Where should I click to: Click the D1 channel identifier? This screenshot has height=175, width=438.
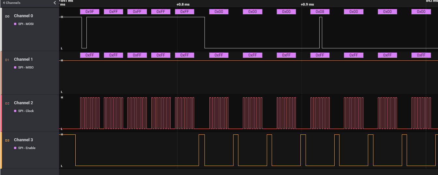tap(7, 60)
